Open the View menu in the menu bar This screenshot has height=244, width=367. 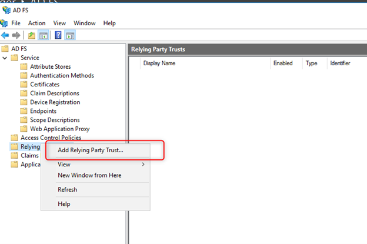point(59,23)
